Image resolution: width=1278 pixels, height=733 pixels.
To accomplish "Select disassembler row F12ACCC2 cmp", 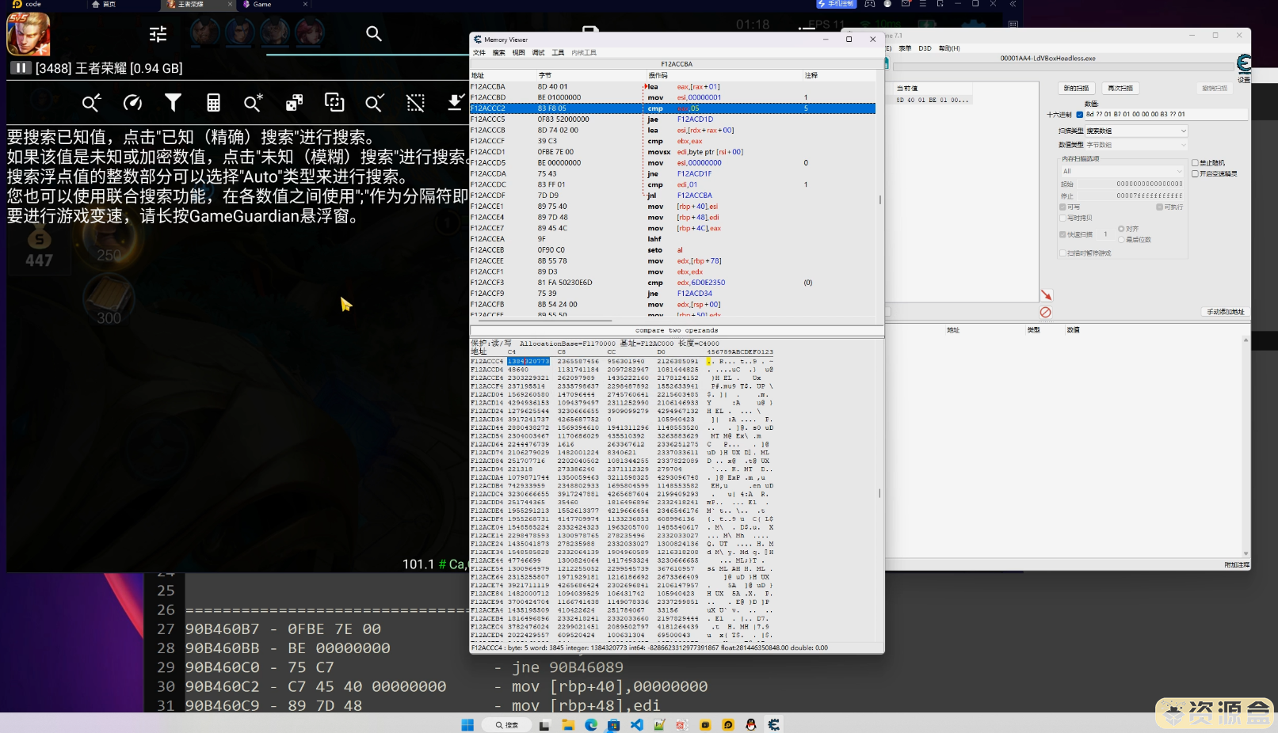I will point(673,108).
